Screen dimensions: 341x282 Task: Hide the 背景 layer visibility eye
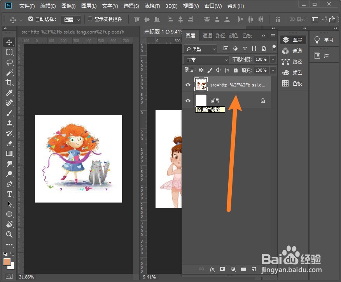[x=188, y=100]
